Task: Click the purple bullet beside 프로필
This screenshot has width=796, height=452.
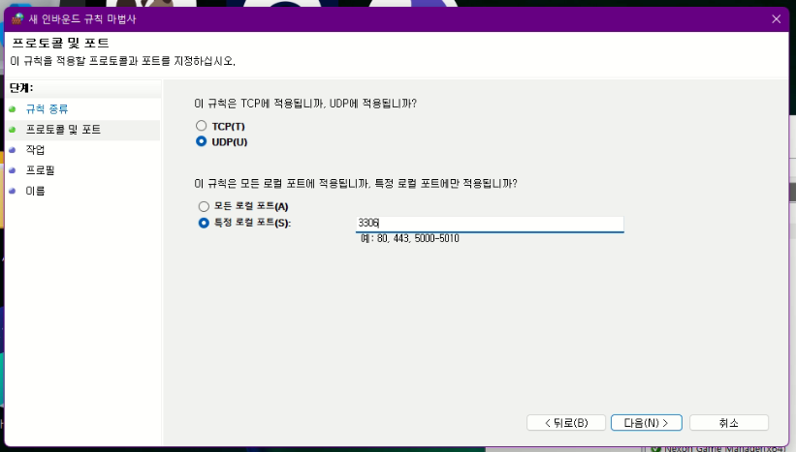Action: (x=13, y=170)
